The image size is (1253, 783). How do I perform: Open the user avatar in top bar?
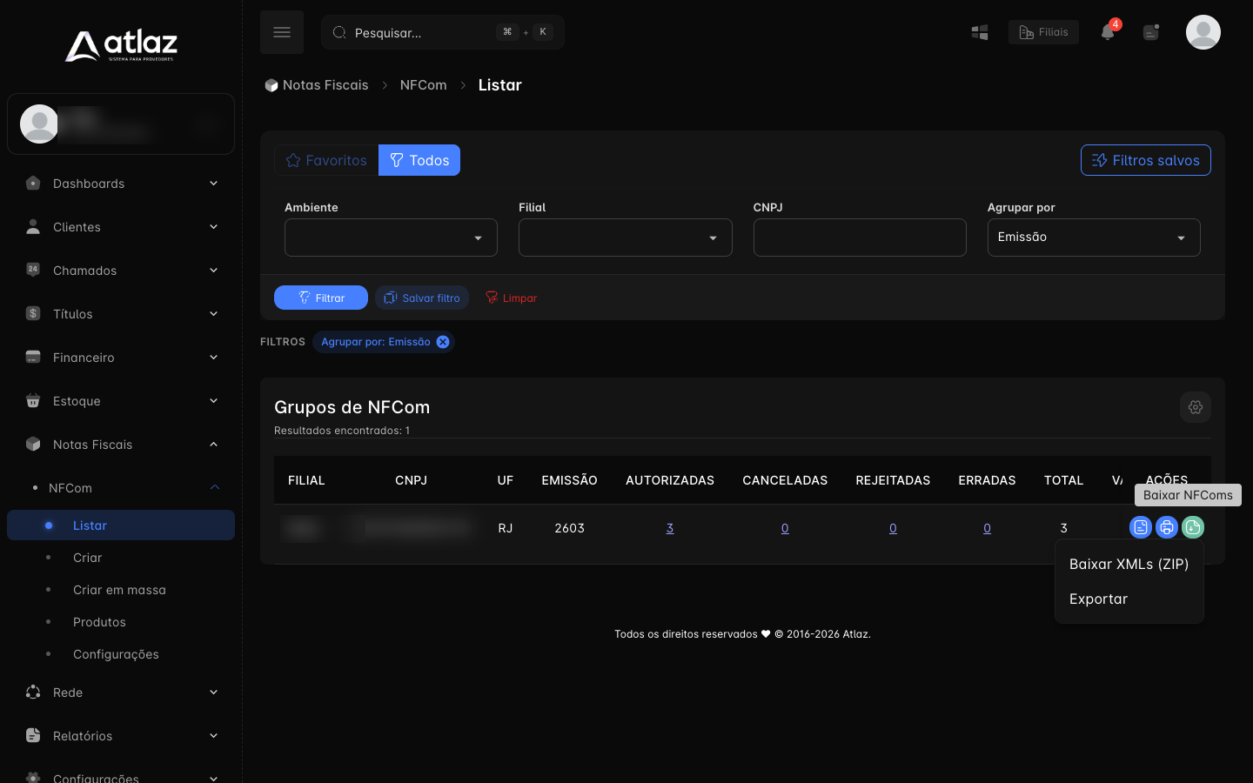(x=1203, y=32)
